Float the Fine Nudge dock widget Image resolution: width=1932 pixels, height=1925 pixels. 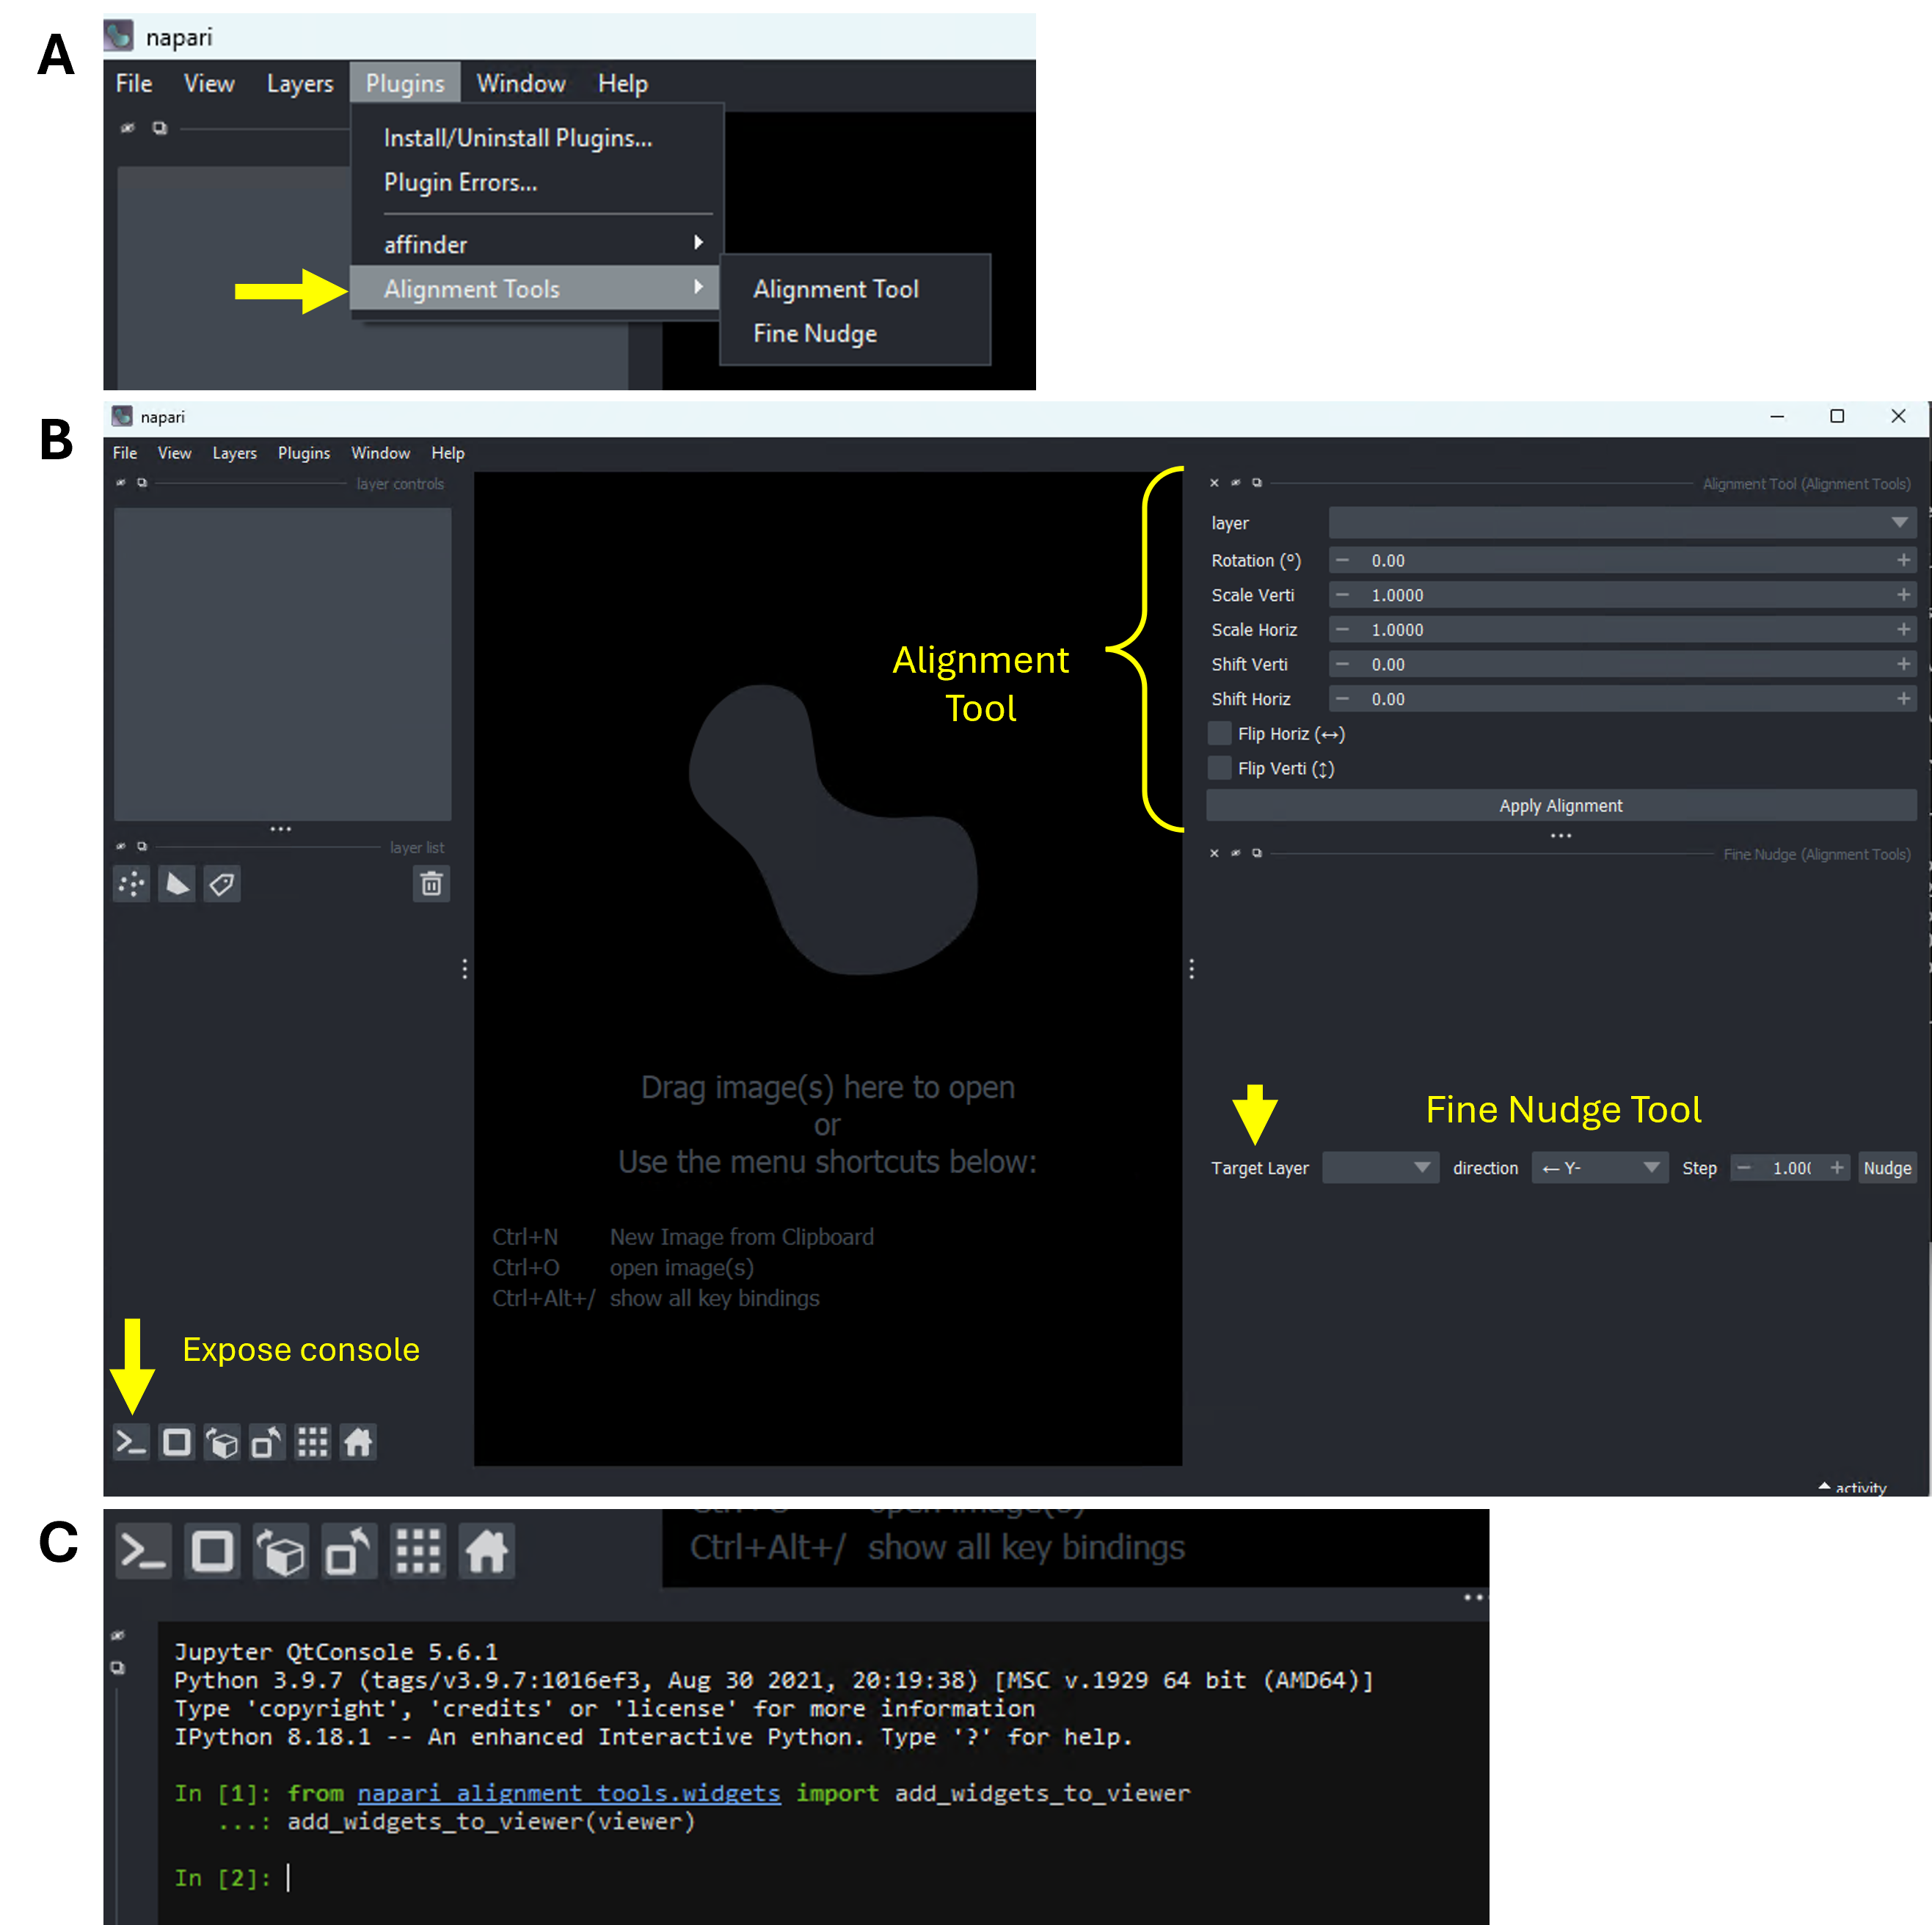click(1257, 853)
